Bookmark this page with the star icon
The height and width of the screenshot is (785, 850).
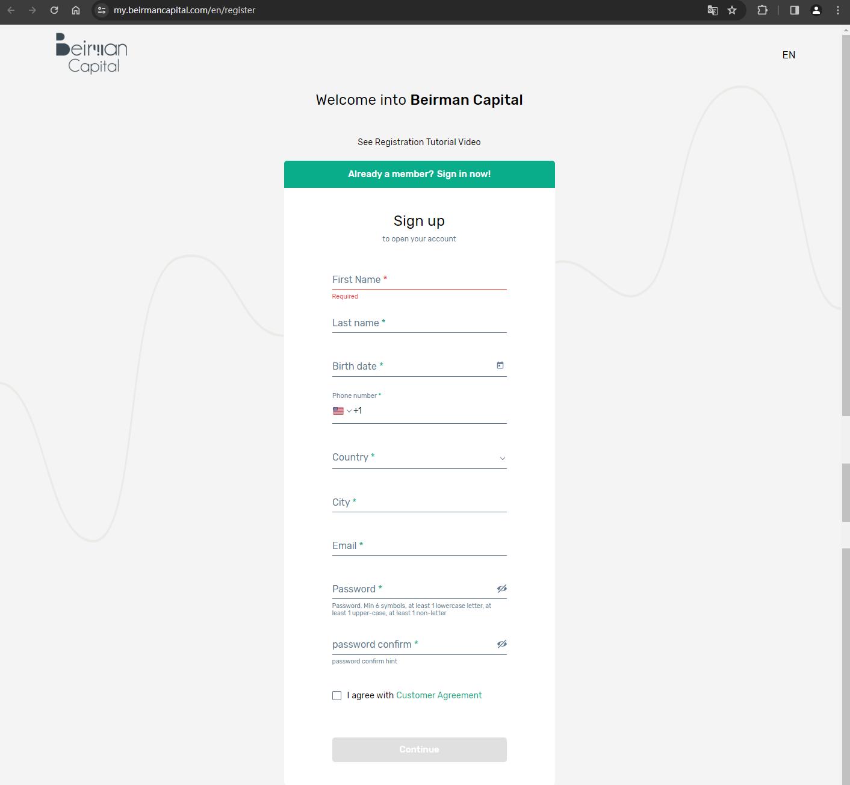point(732,10)
